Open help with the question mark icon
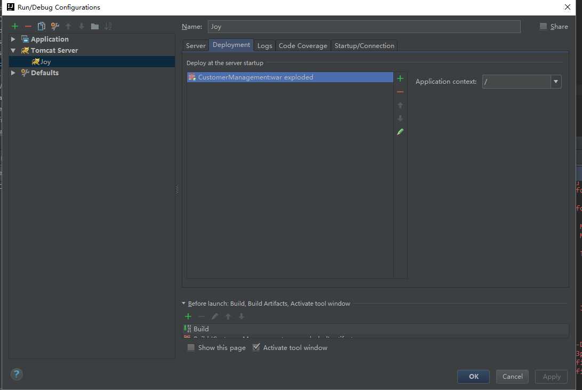 [17, 374]
